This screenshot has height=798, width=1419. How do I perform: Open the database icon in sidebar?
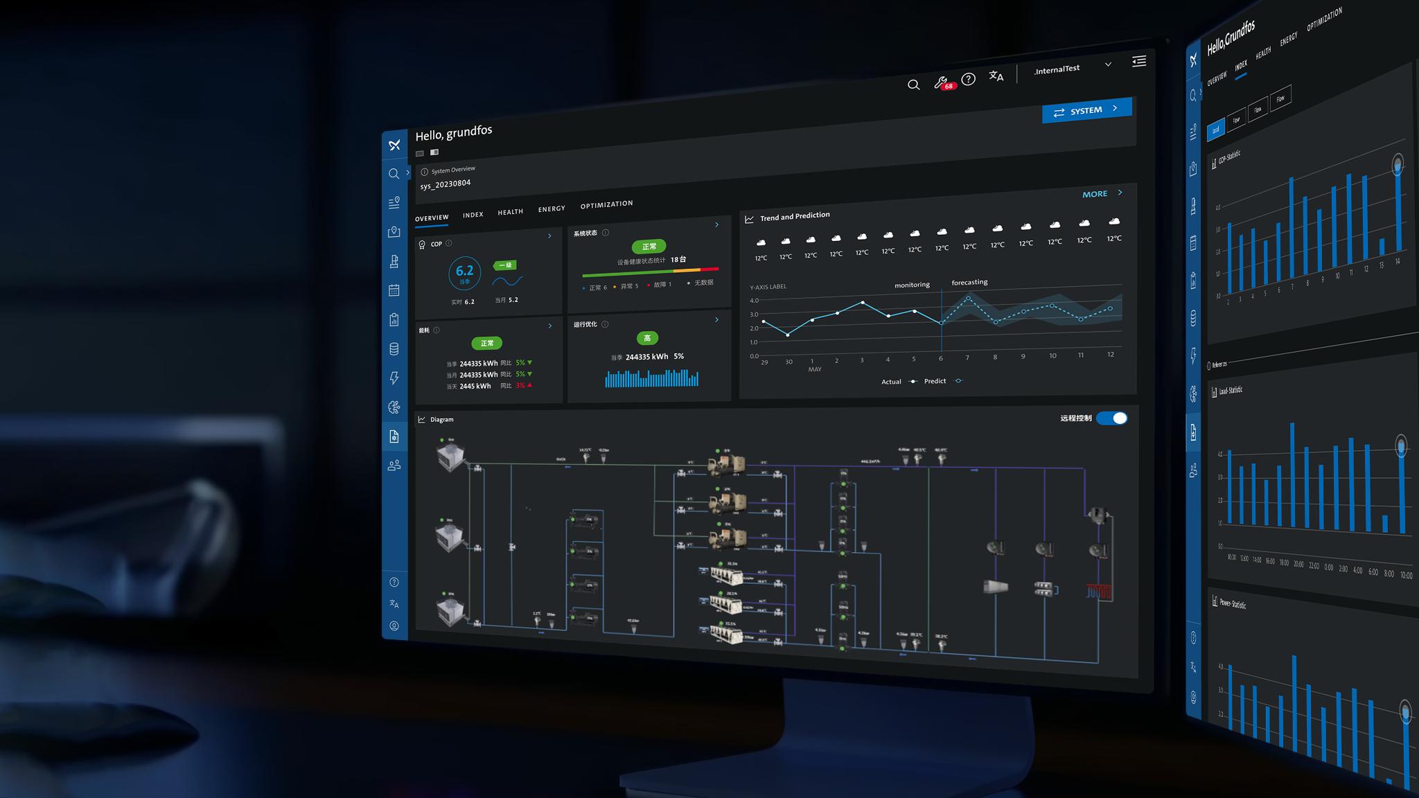point(394,349)
